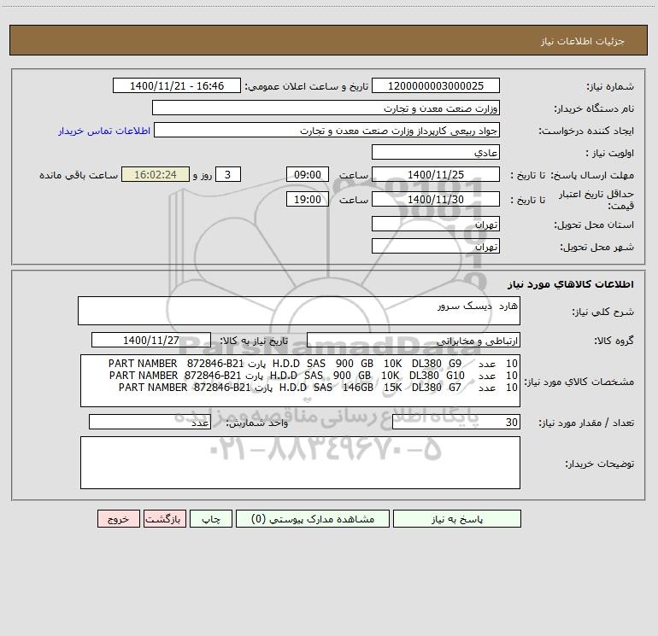This screenshot has width=658, height=636.
Task: Click the price validity time 19:00
Action: 307,199
